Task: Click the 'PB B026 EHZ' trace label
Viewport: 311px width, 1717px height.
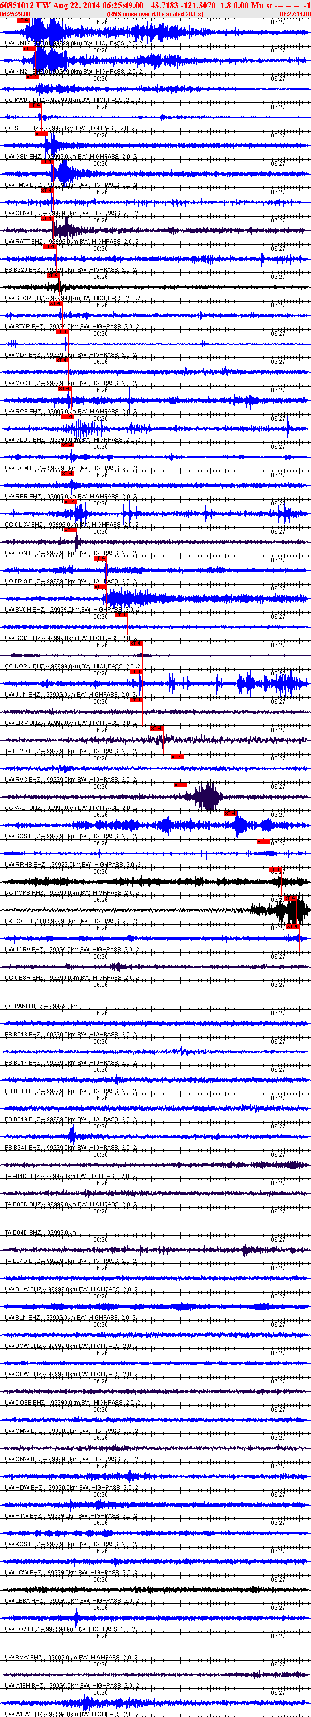Action: (x=22, y=270)
